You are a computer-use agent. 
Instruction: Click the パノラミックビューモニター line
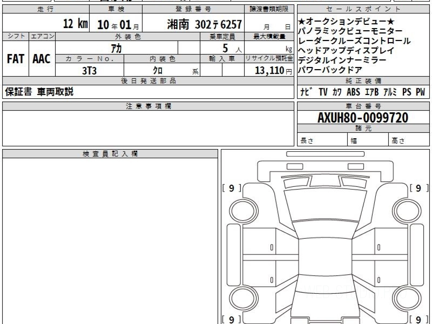351,31
